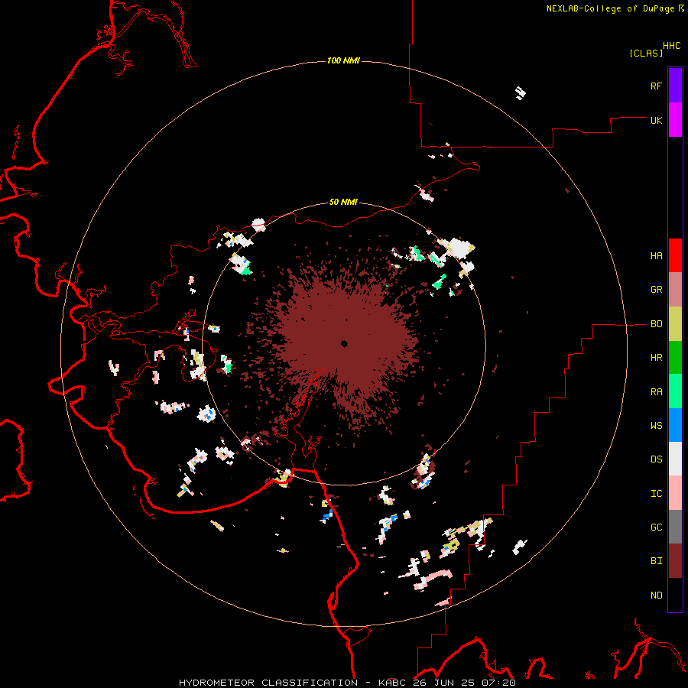Click the HYDROMETEOR CLASSIFICATION title text
The width and height of the screenshot is (688, 688).
[268, 683]
